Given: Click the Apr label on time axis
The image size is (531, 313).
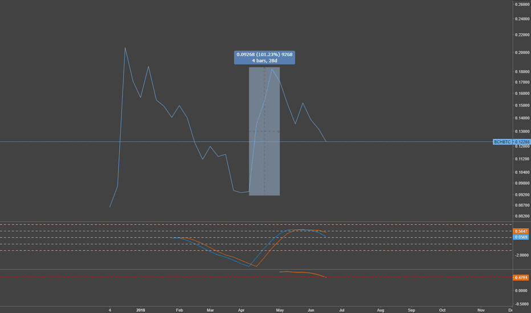Looking at the screenshot, I should (x=242, y=310).
